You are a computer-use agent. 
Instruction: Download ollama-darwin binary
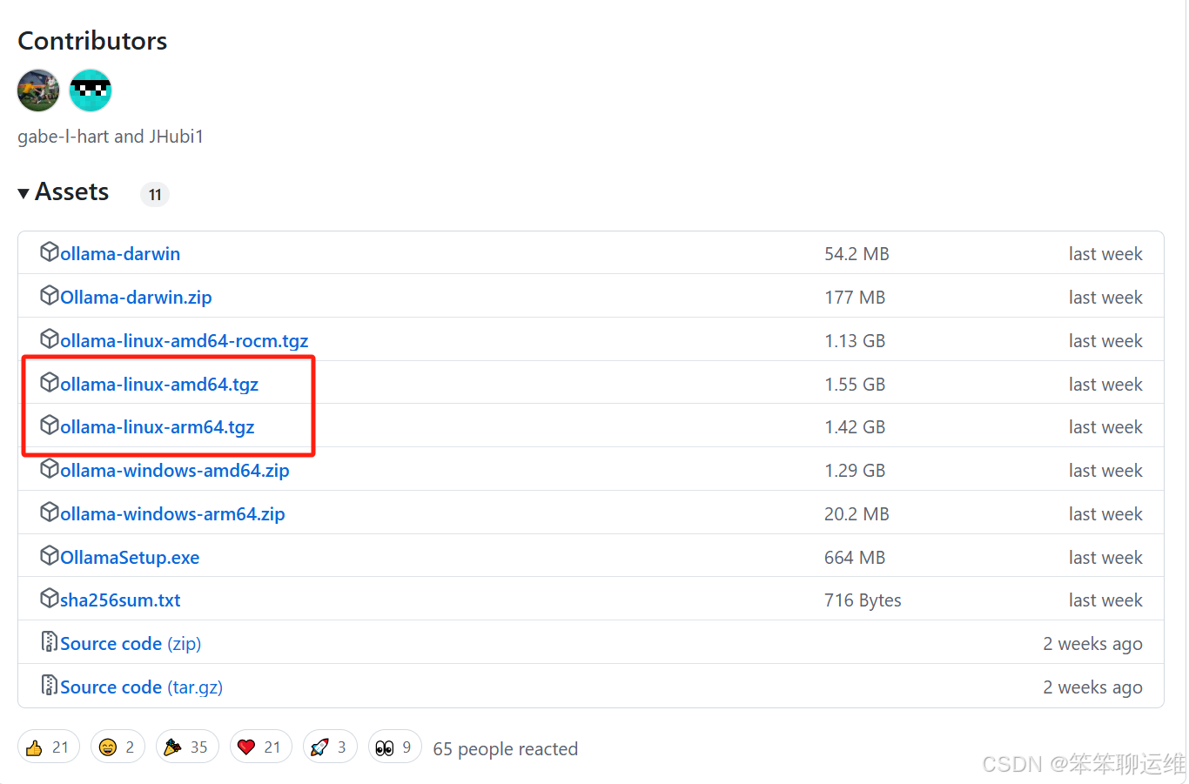tap(120, 254)
